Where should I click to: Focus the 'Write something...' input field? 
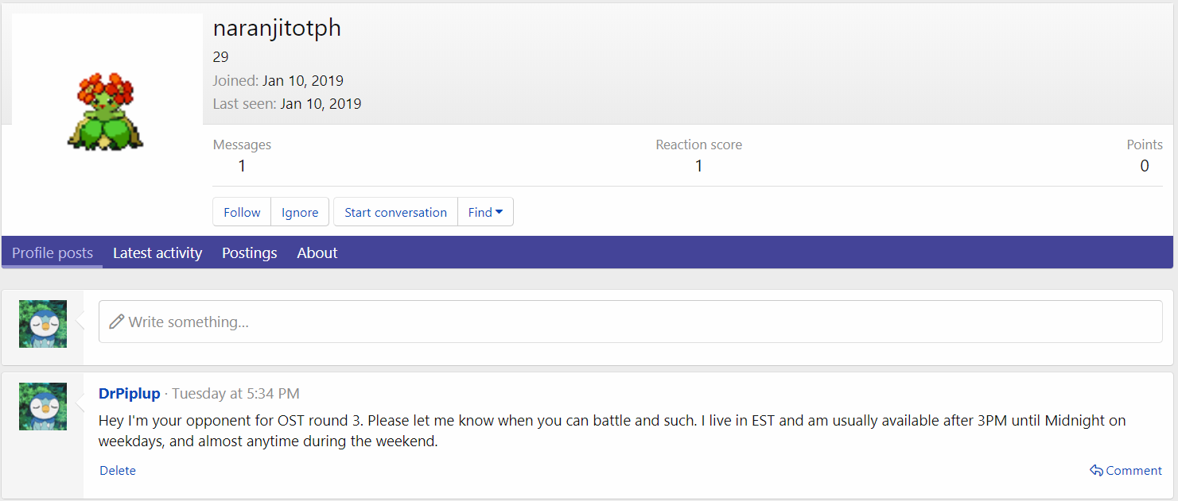pos(636,322)
